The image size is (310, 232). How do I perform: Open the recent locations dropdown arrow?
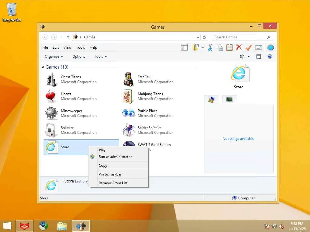[x=61, y=37]
